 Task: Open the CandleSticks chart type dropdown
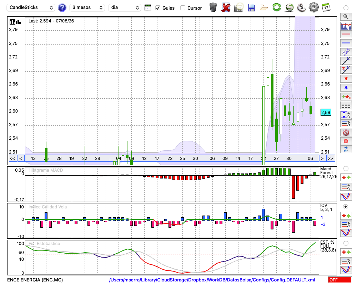coord(31,7)
